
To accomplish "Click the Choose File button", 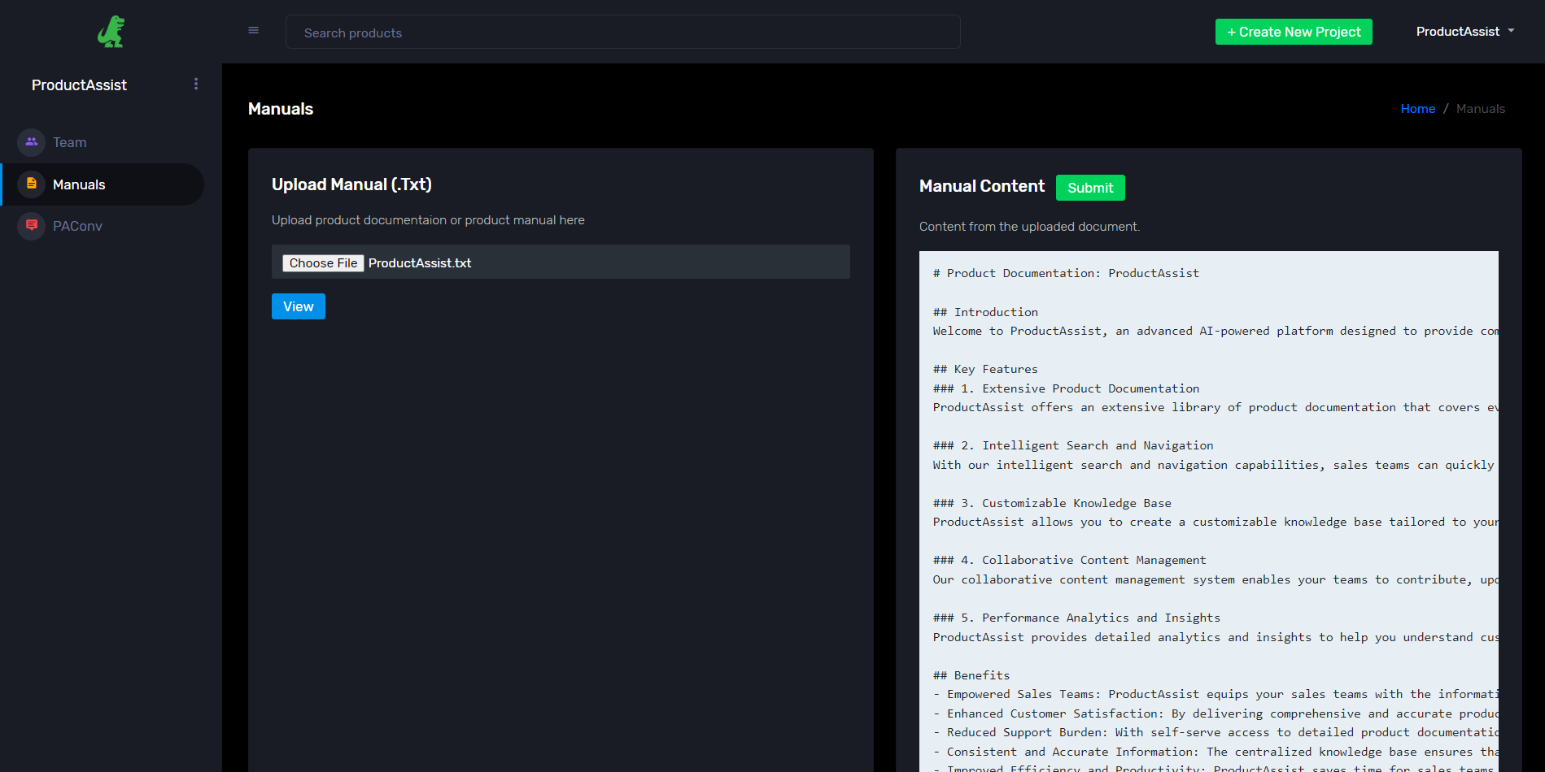I will pyautogui.click(x=323, y=263).
